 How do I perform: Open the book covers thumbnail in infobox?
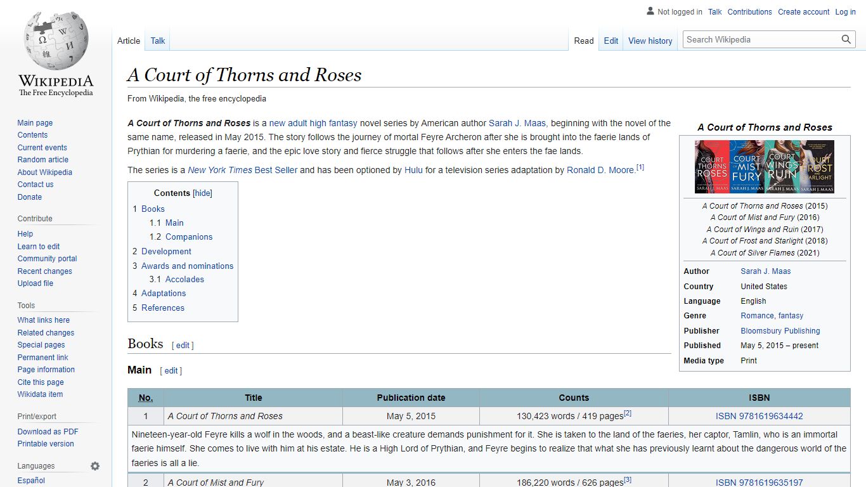pos(765,167)
